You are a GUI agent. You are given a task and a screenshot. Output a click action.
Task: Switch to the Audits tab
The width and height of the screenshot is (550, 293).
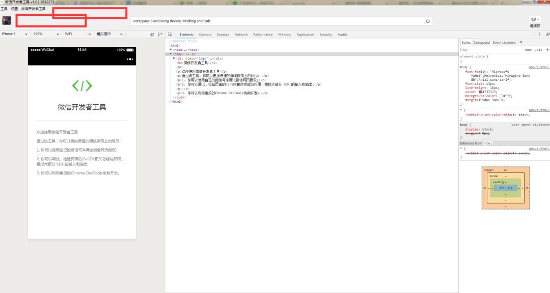click(x=342, y=35)
